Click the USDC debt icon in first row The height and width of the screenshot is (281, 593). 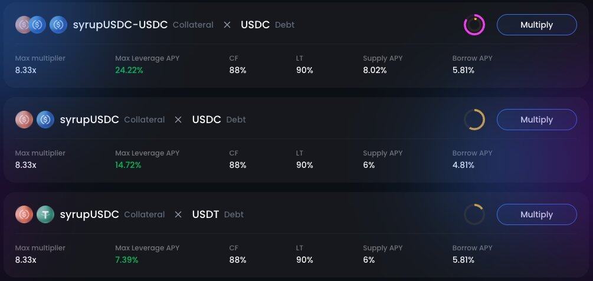58,25
